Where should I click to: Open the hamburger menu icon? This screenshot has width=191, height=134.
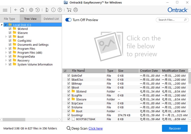(x=5, y=10)
